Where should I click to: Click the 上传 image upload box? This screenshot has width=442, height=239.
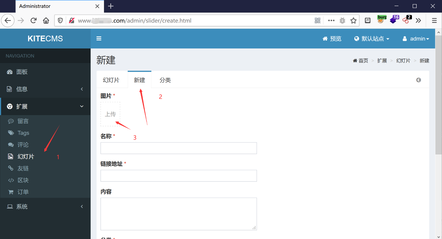click(110, 114)
